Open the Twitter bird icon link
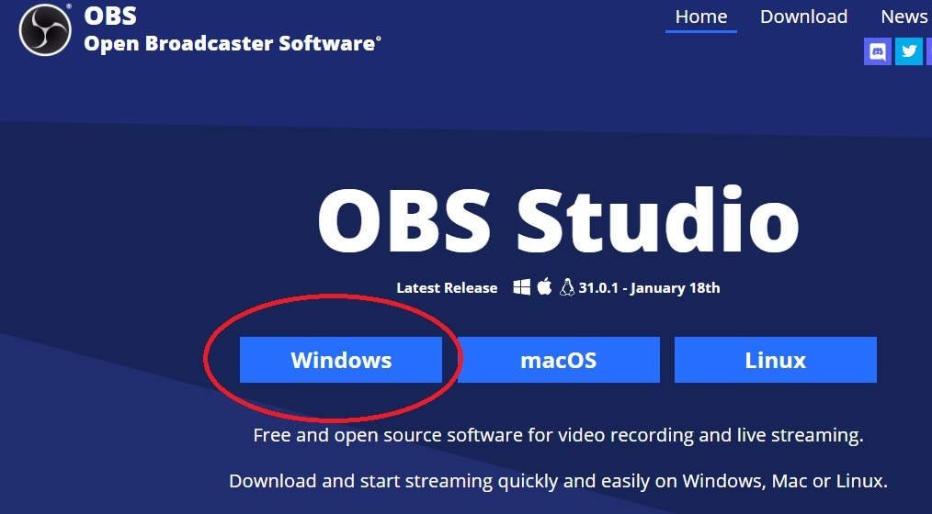The width and height of the screenshot is (932, 514). point(909,51)
